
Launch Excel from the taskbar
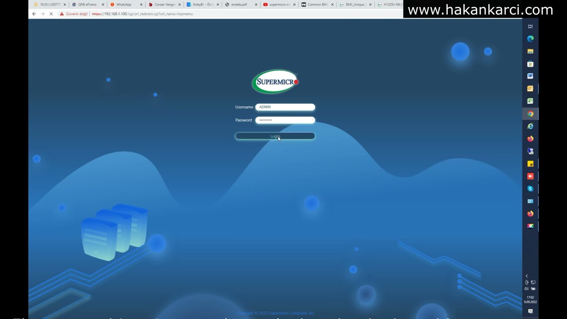[530, 101]
